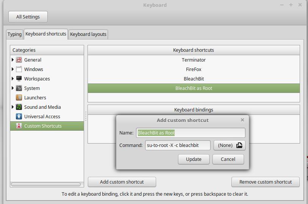Screen dimensions: 308x204
Task: Expand the General category
Action: click(13, 60)
